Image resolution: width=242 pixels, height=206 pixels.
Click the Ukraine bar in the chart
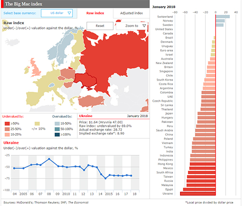(x=198, y=193)
